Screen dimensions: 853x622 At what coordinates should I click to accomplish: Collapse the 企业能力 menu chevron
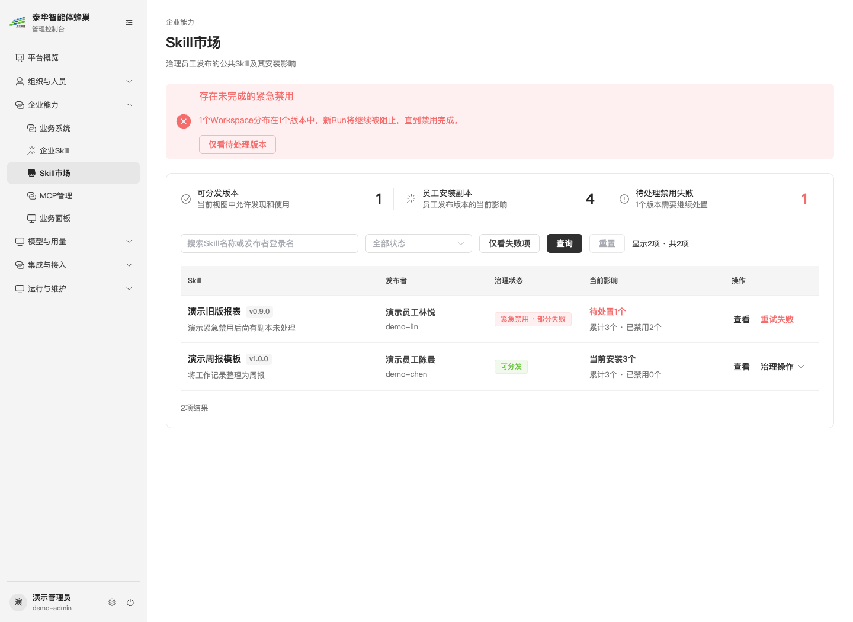[129, 105]
